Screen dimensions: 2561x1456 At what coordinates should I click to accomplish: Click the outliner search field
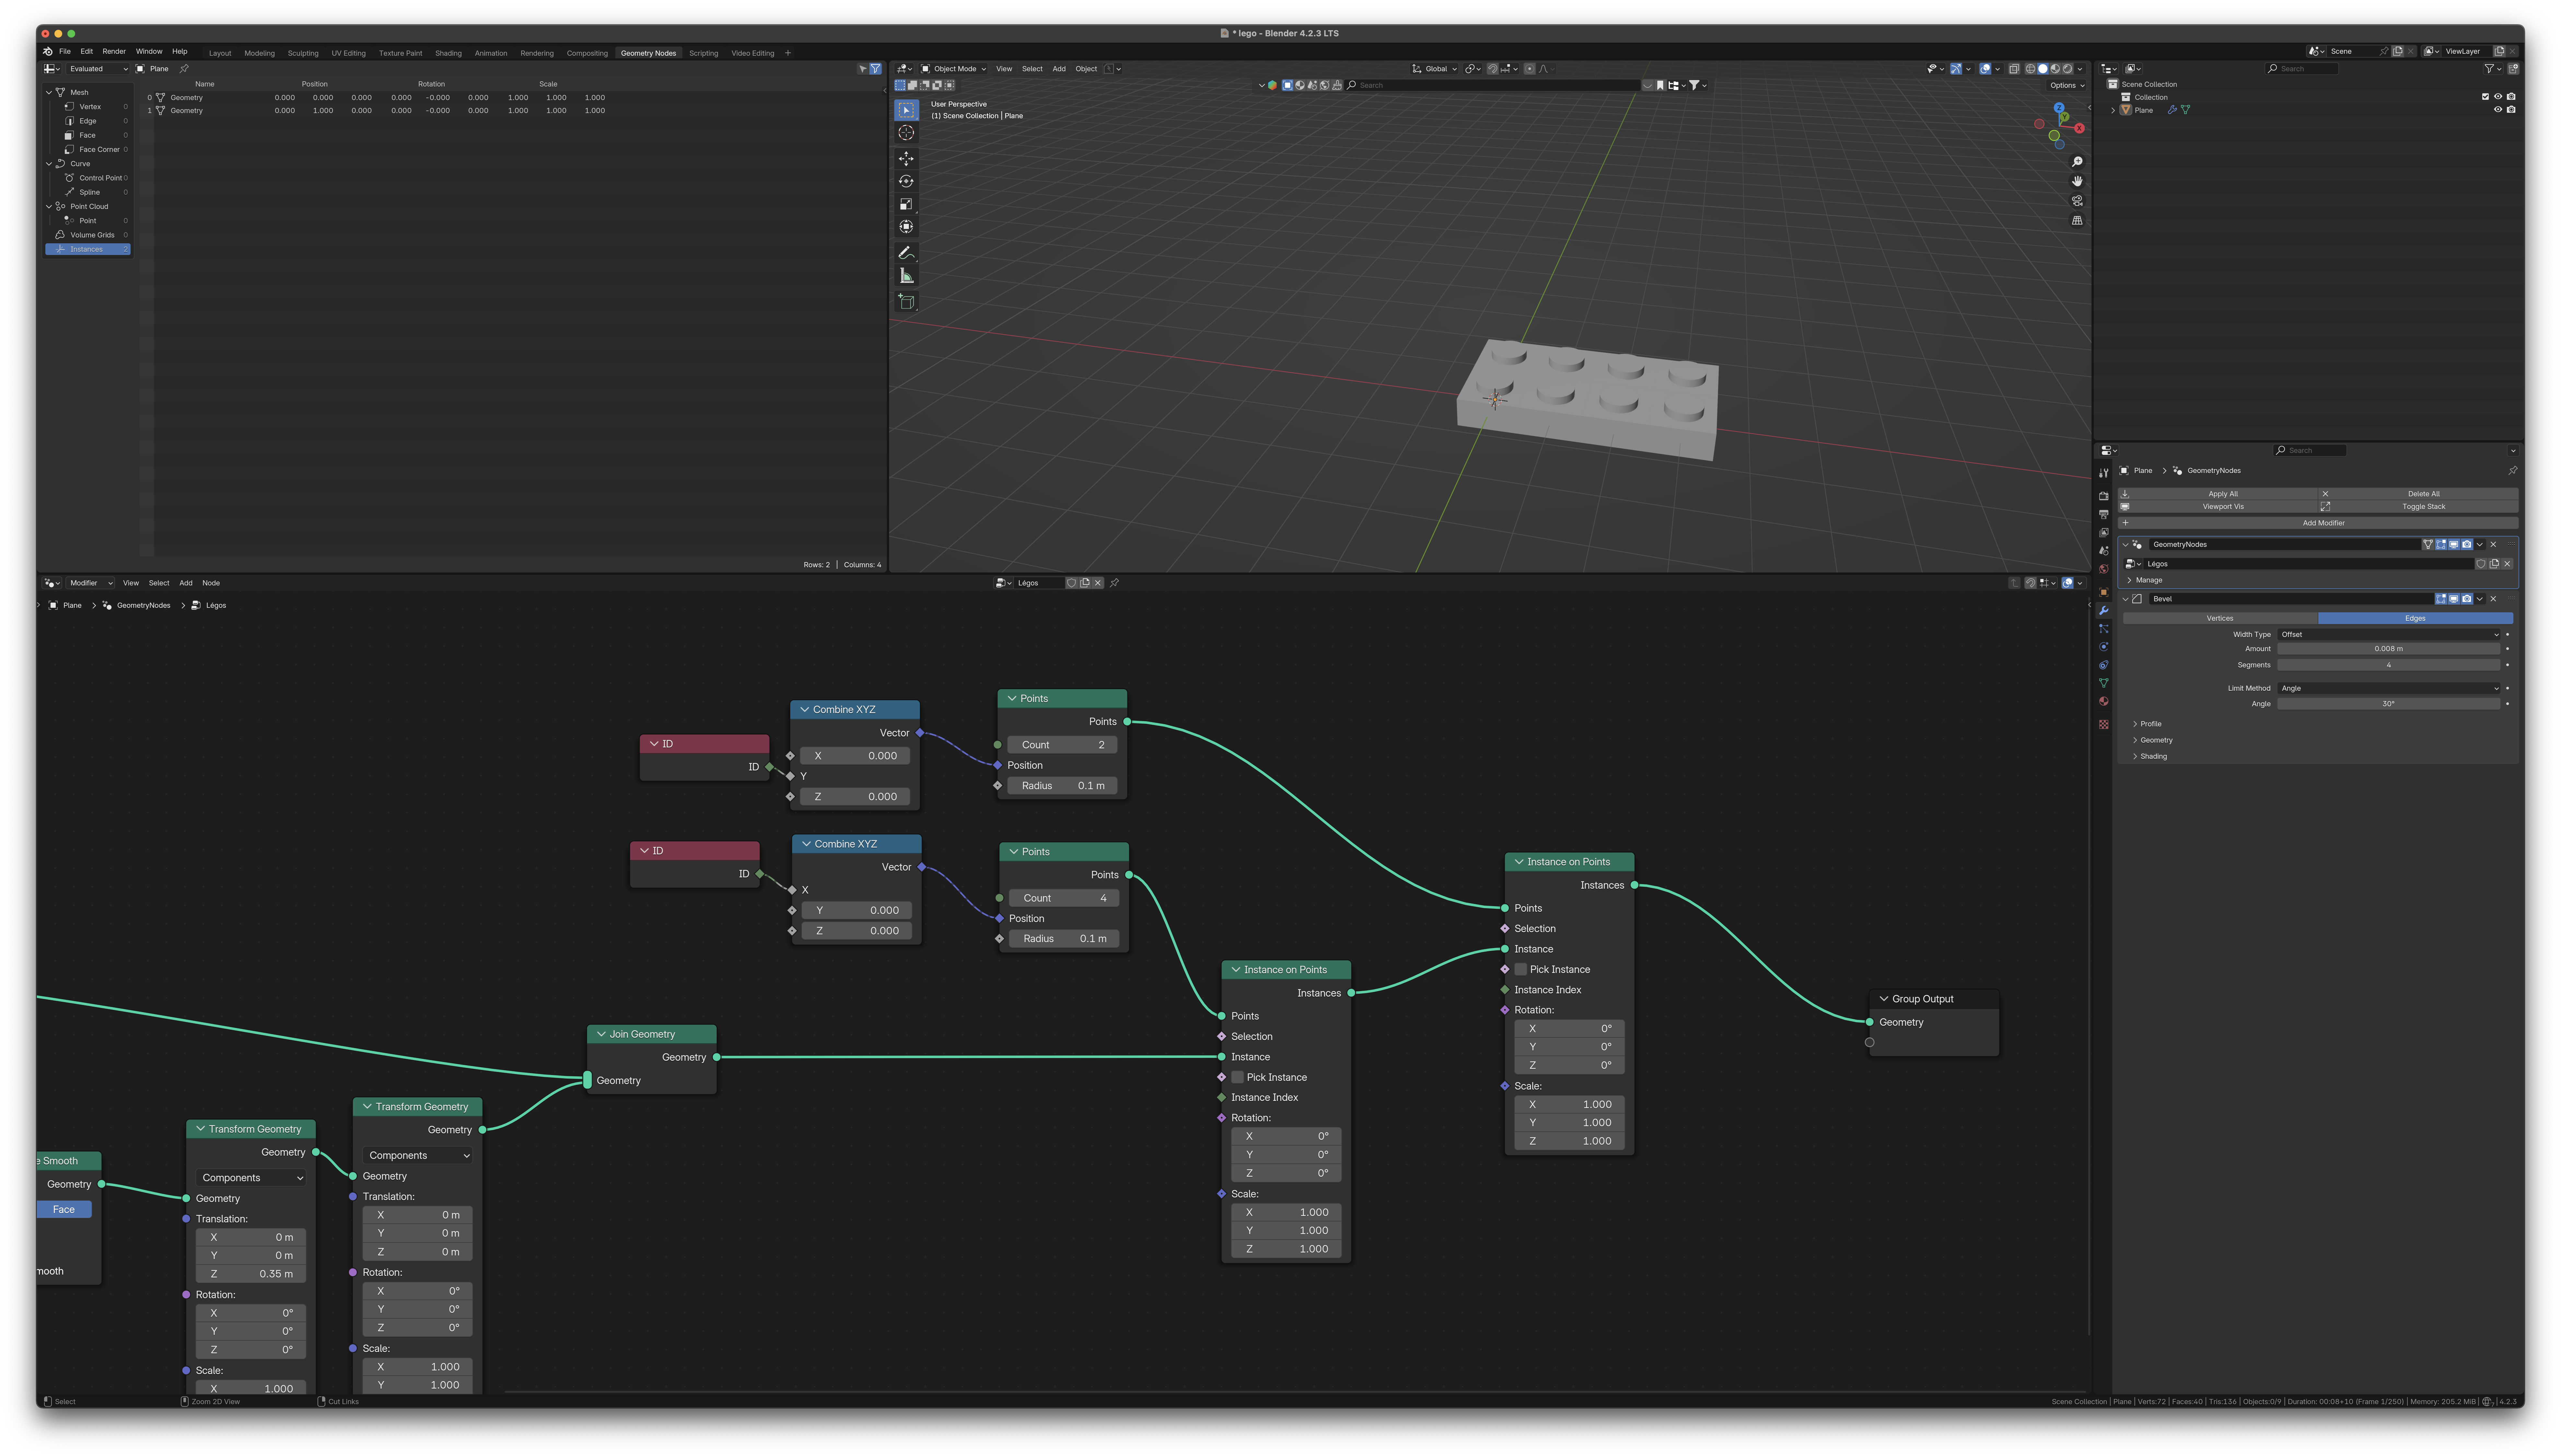tap(2302, 69)
